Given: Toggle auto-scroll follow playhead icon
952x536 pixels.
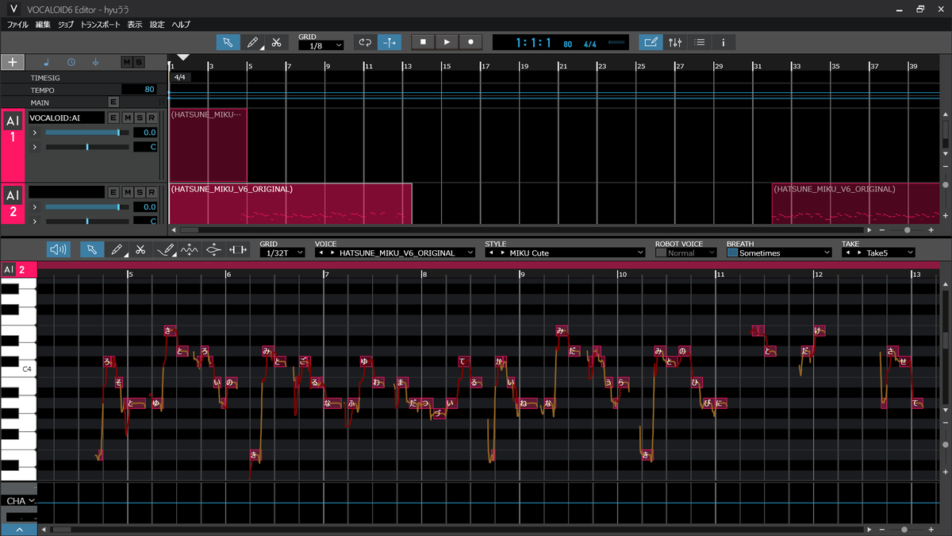Looking at the screenshot, I should (x=390, y=42).
